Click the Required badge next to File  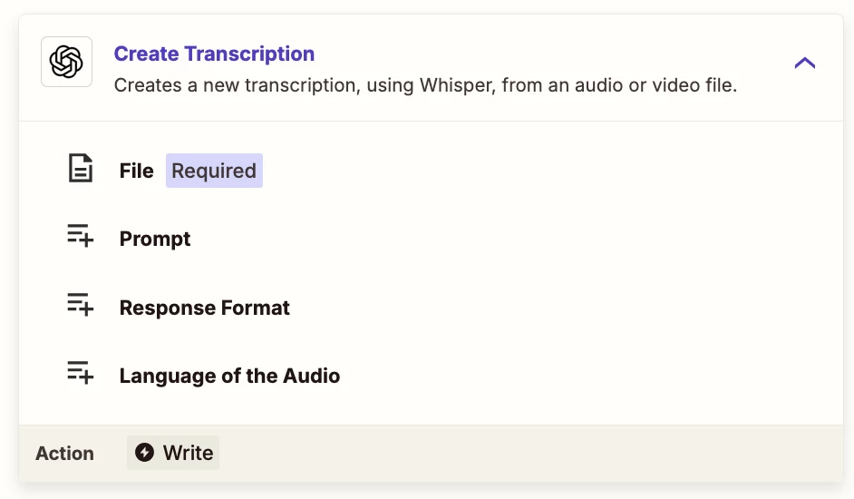click(214, 171)
